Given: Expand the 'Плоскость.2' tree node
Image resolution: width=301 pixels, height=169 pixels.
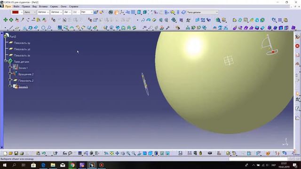Looking at the screenshot, I should click(x=10, y=79).
